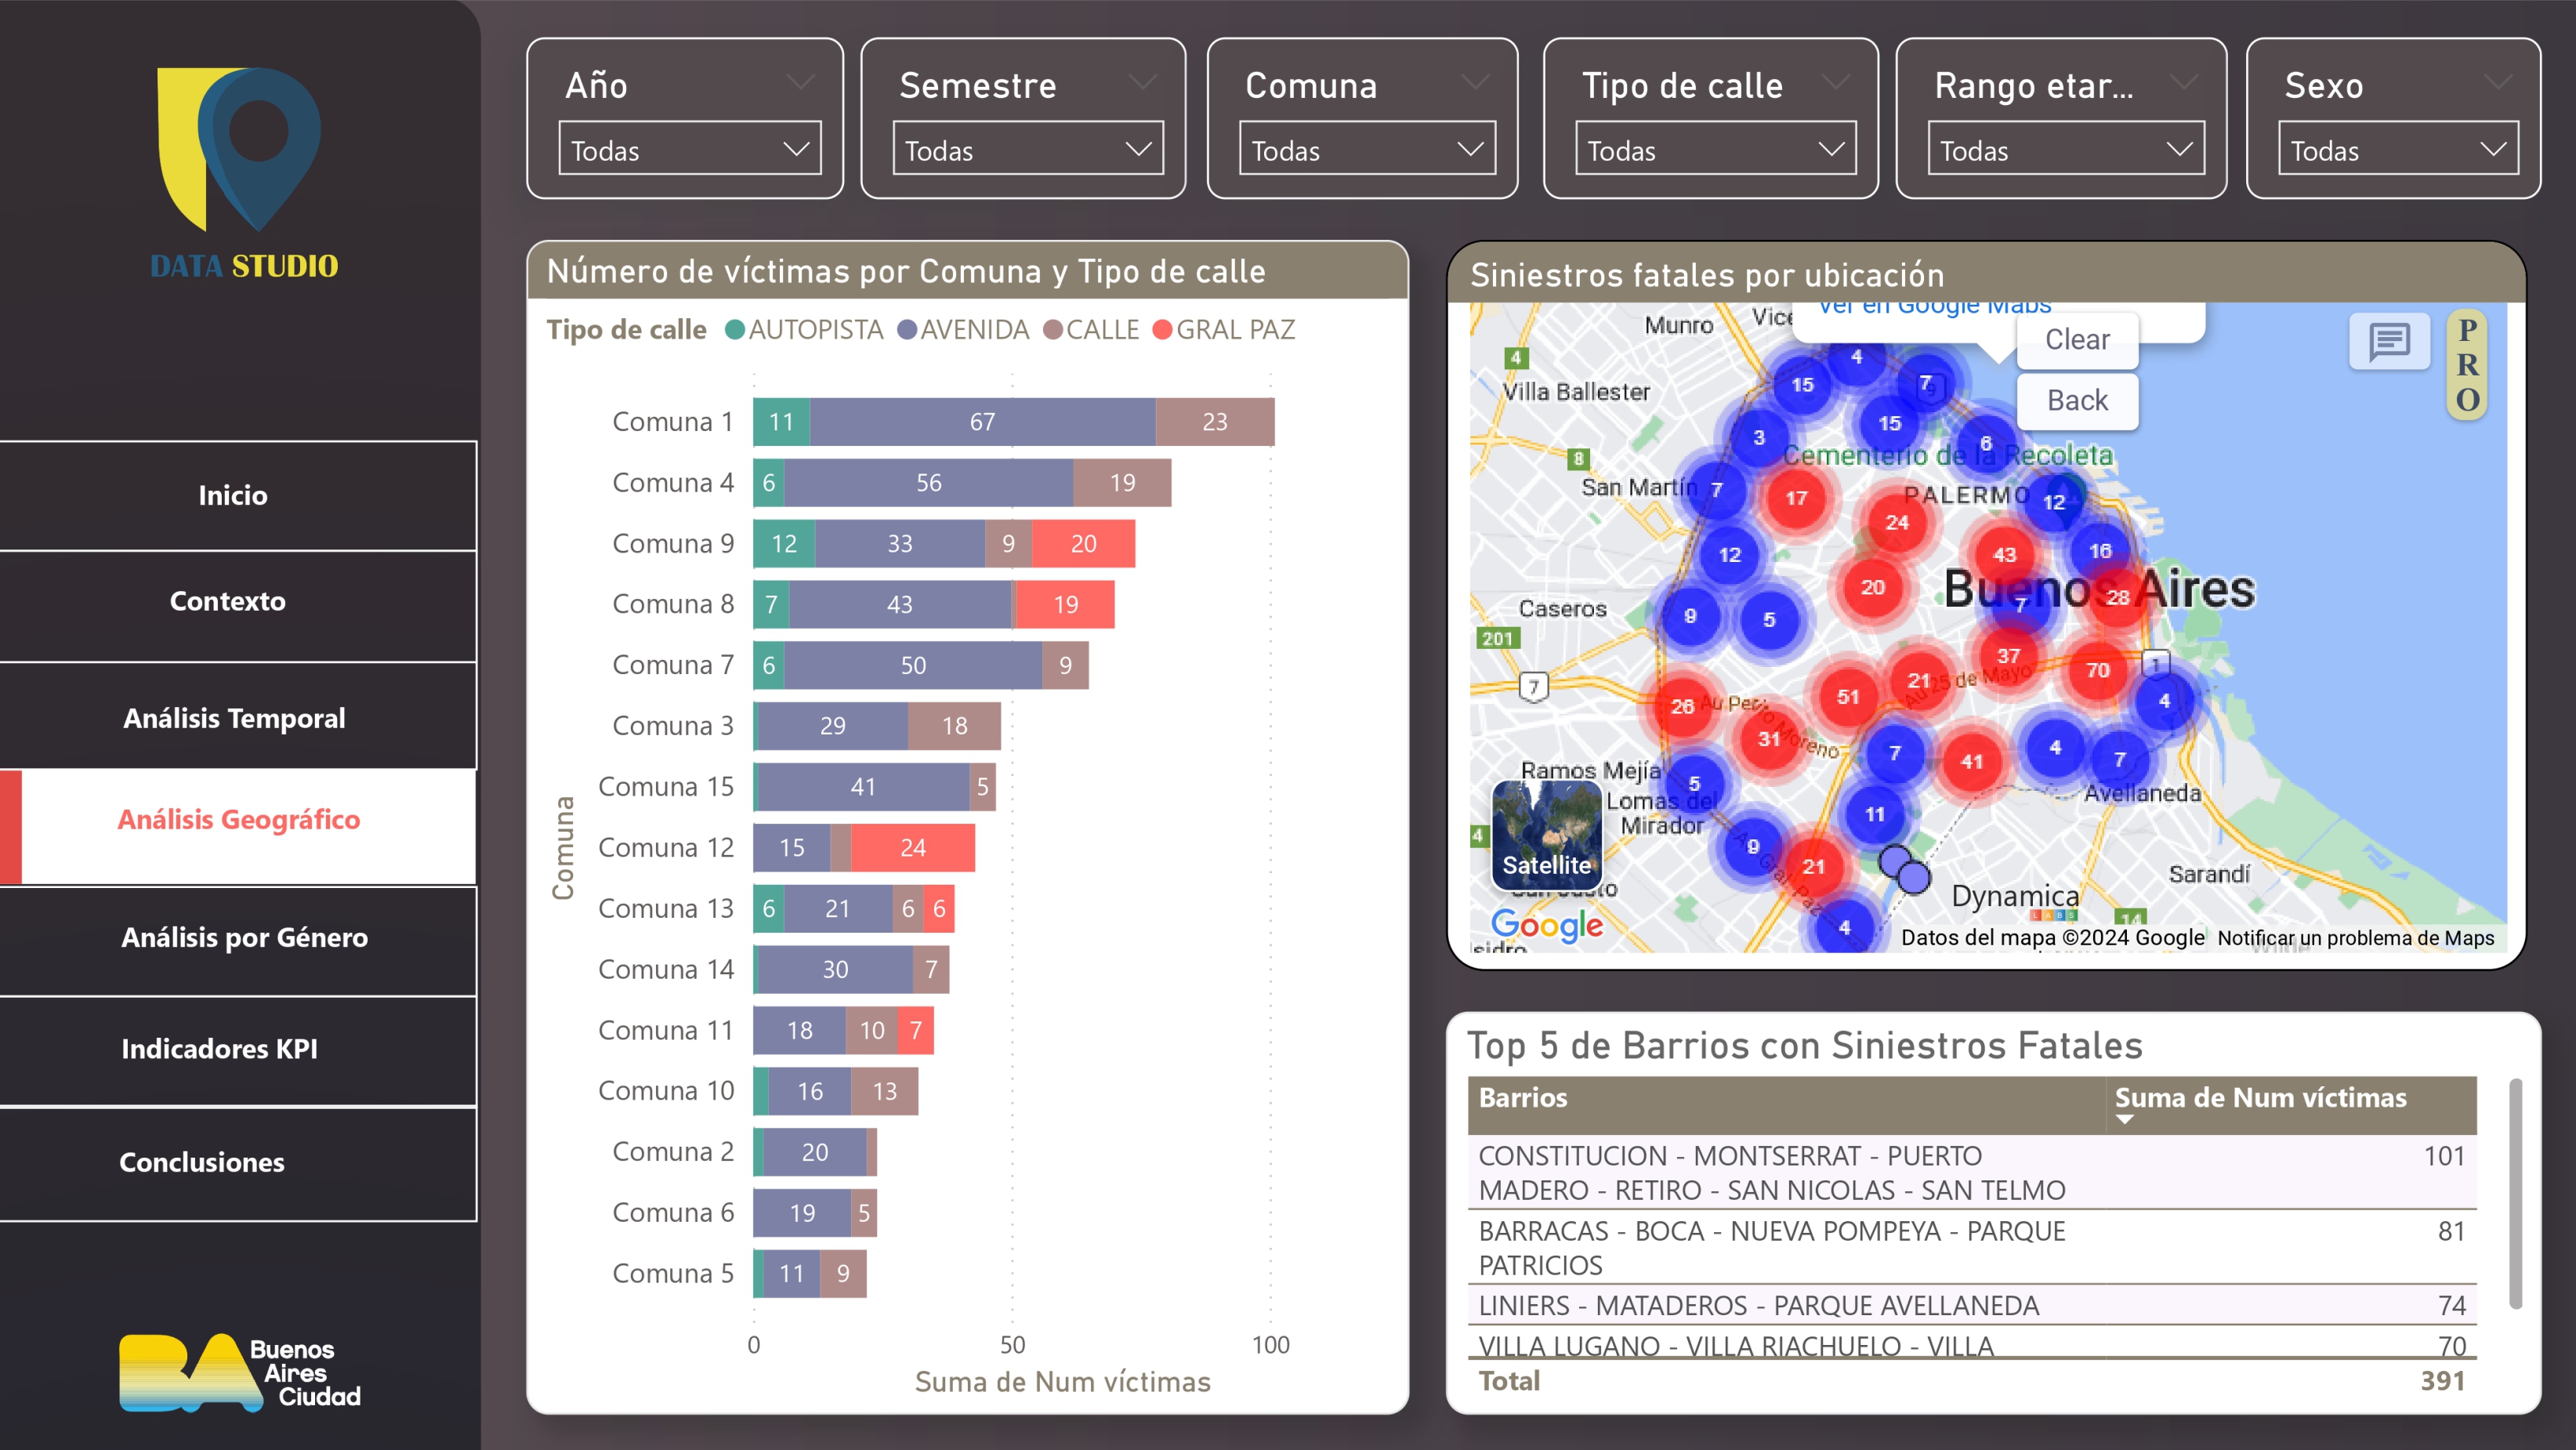Viewport: 2576px width, 1450px height.
Task: Open the Sexo Todas dropdown
Action: tap(2398, 149)
